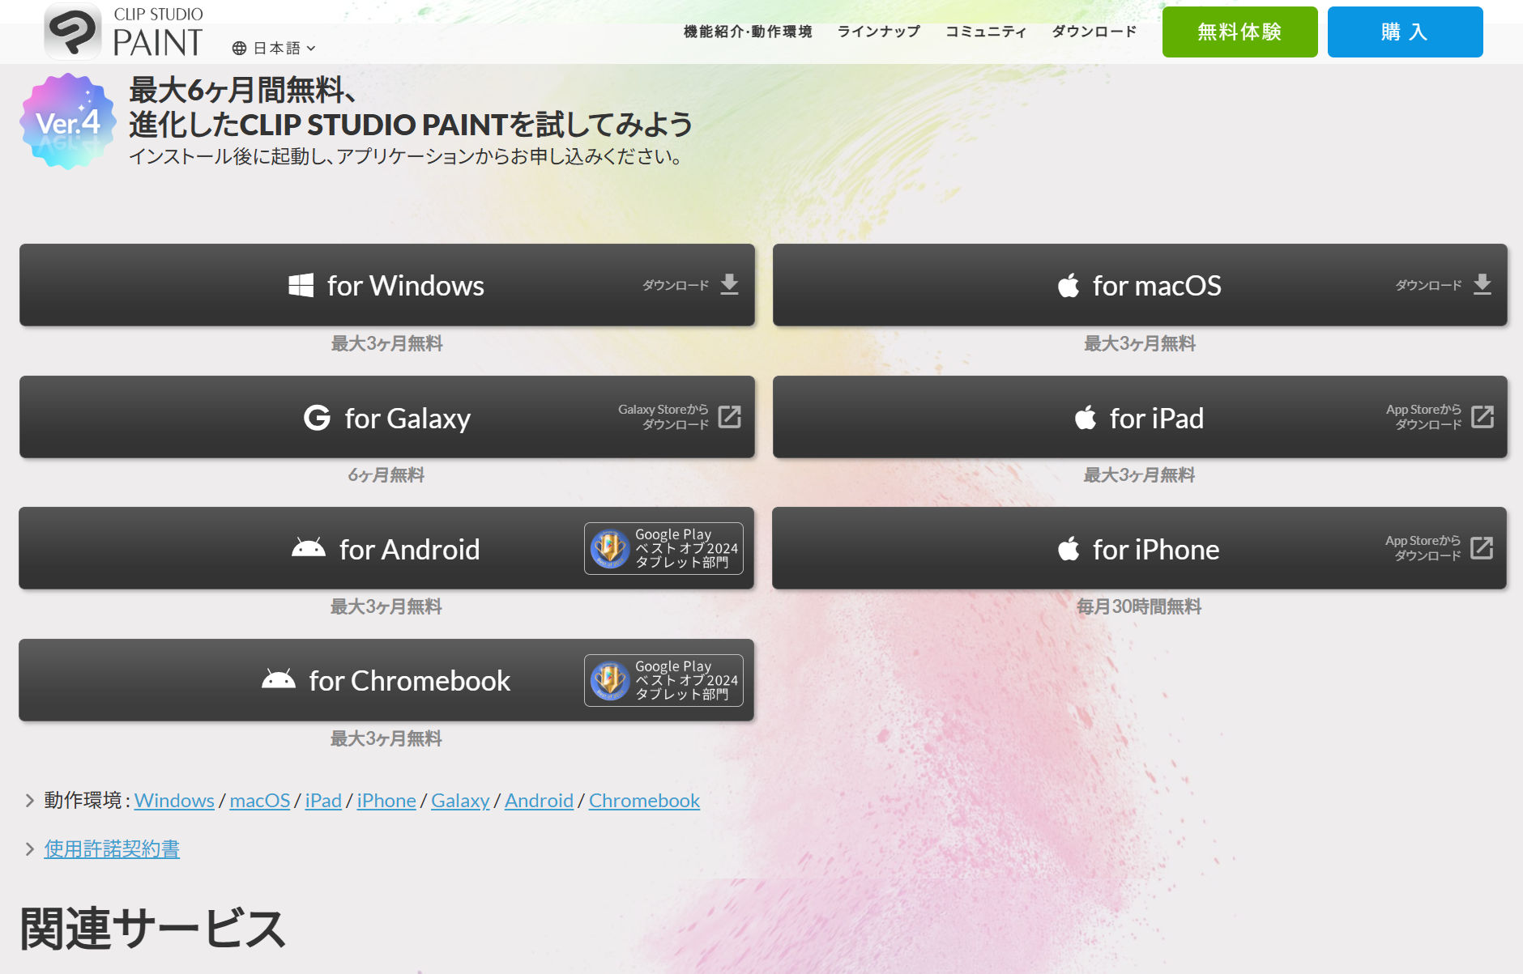Open the 使用許諾契約書 link
This screenshot has height=974, width=1523.
pyautogui.click(x=112, y=849)
